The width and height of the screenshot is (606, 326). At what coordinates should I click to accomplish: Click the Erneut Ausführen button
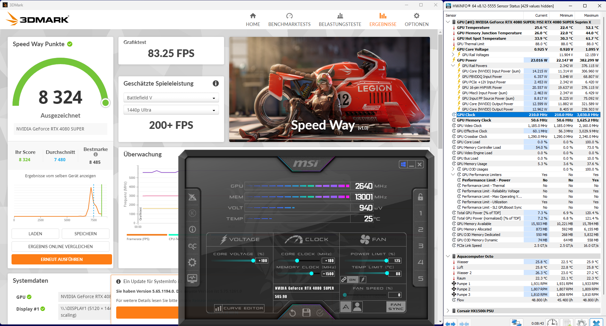click(62, 259)
